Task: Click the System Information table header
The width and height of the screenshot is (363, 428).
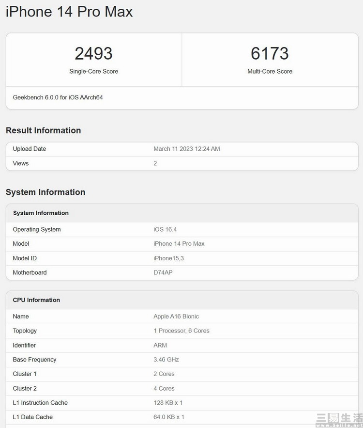Action: click(x=41, y=213)
